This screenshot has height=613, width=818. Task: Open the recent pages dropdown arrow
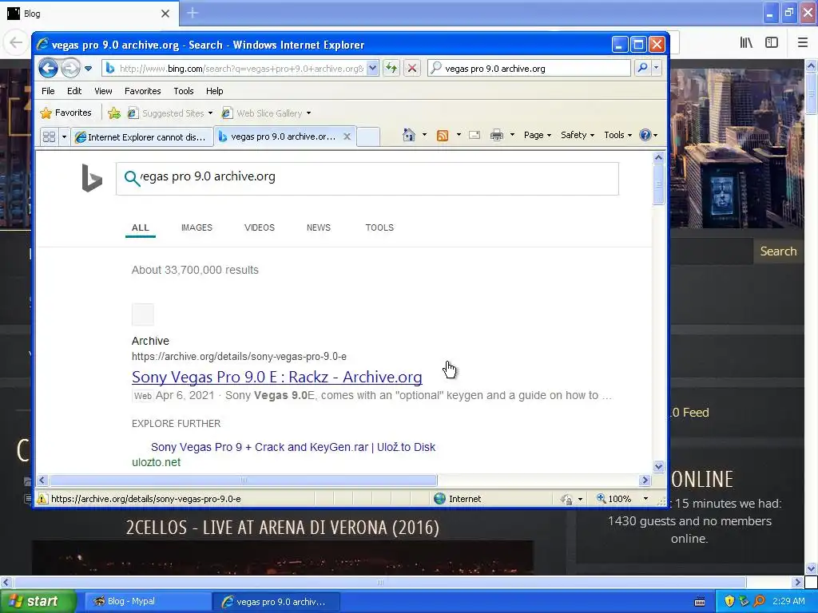(x=88, y=69)
